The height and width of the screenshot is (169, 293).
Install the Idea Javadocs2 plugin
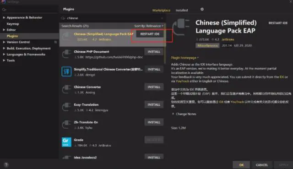(x=154, y=157)
